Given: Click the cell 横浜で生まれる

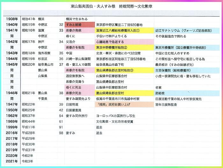Looking at the screenshot, I should [x=77, y=19].
